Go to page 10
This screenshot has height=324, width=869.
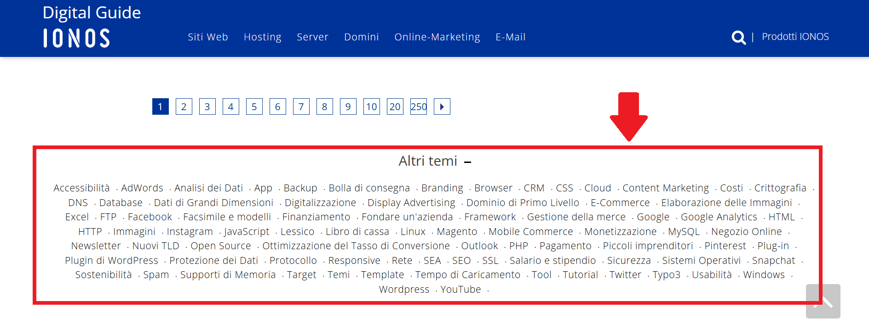(x=372, y=106)
